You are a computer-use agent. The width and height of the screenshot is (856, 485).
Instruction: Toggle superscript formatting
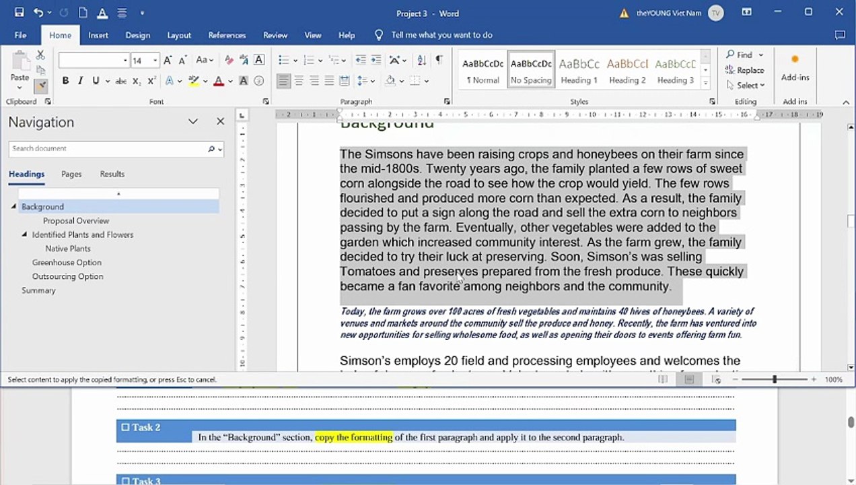[x=151, y=81]
